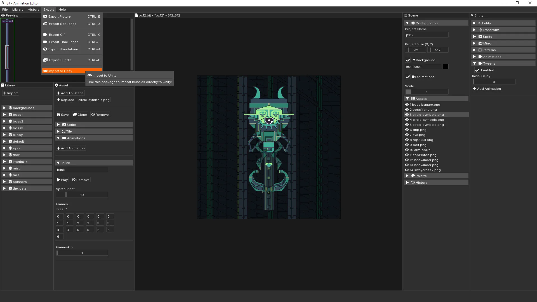The width and height of the screenshot is (537, 302).
Task: Click the library Import button
Action: click(x=11, y=93)
